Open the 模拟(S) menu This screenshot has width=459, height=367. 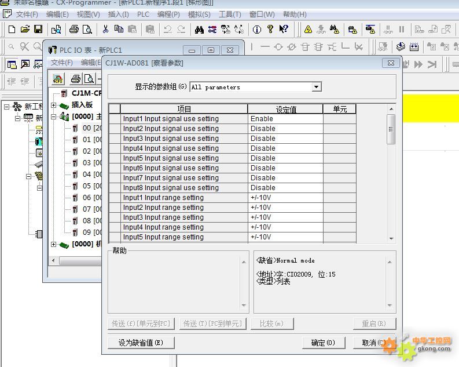(199, 14)
